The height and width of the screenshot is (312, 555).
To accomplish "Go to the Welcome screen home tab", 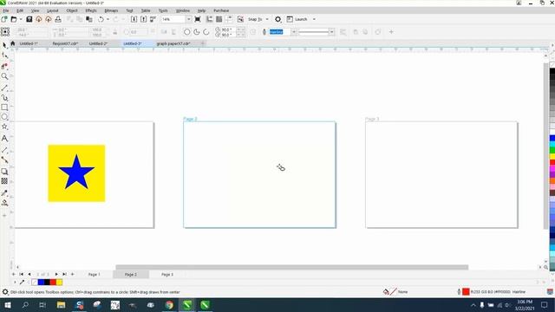I will coord(13,43).
